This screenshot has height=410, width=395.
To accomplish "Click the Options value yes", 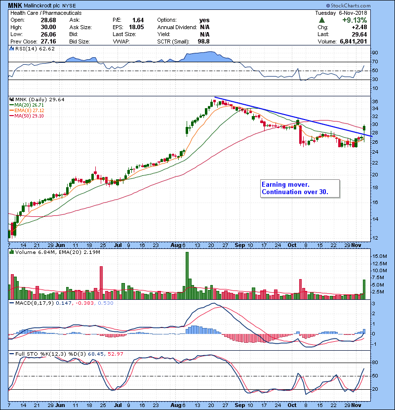I will pyautogui.click(x=204, y=20).
